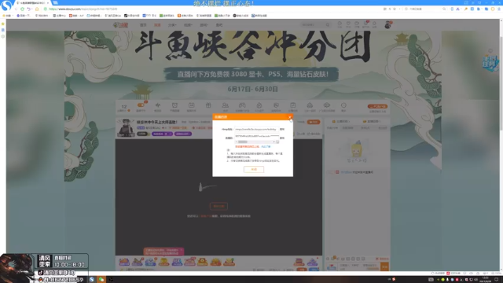Viewport: 503px width, 283px height.
Task: Click the orange chat send button
Action: (384, 266)
